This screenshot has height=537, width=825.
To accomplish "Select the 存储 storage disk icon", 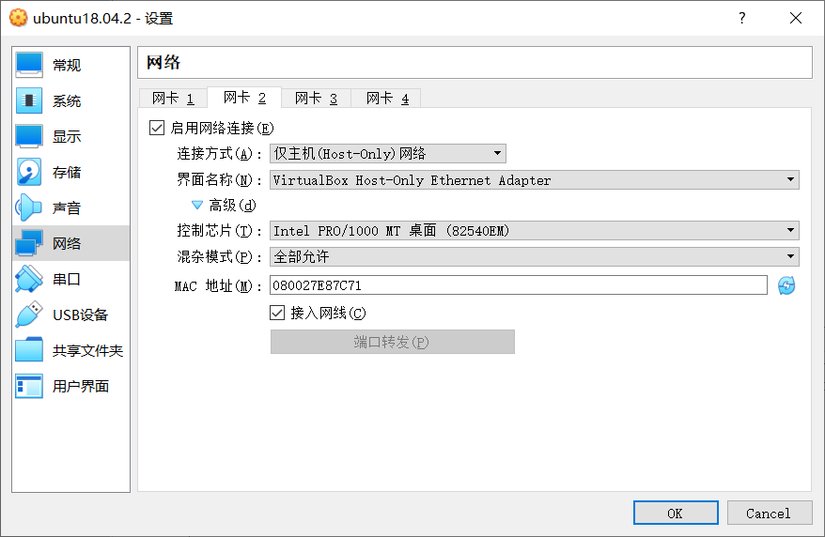I will (29, 173).
